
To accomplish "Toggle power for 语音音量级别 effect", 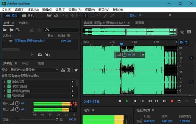I will click(9, 91).
